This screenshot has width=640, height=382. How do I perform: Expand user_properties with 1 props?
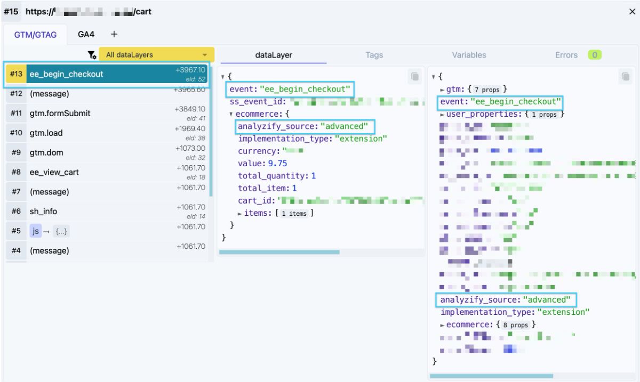tap(442, 115)
